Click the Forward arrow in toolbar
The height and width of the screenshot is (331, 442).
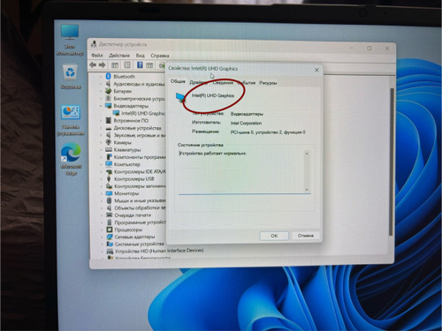pyautogui.click(x=103, y=64)
